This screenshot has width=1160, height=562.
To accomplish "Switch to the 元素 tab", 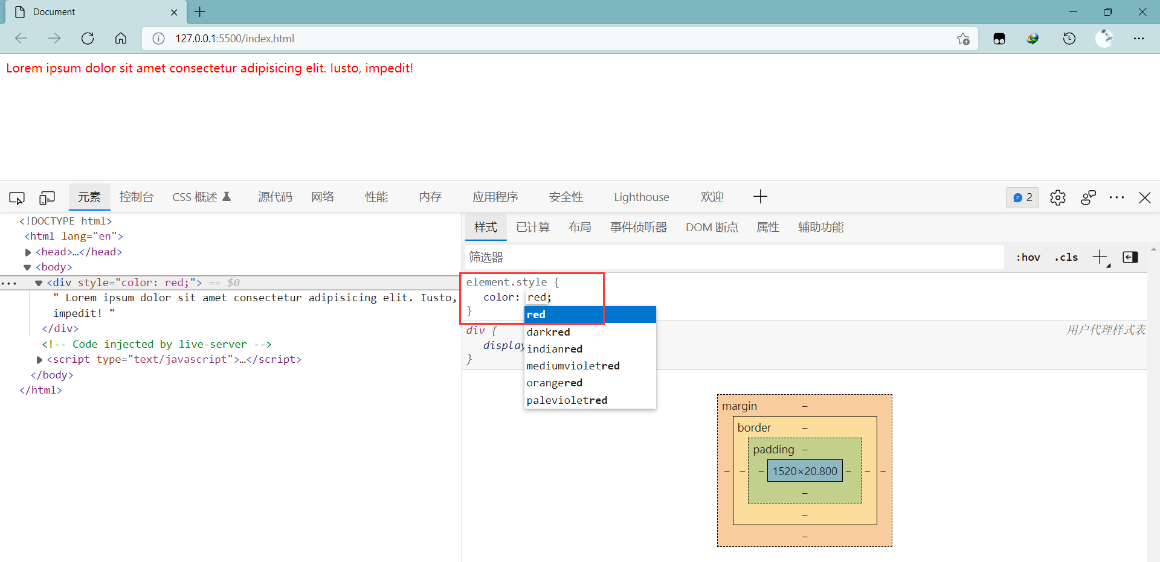I will tap(89, 197).
